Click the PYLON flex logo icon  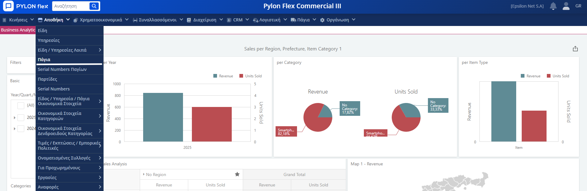point(8,6)
